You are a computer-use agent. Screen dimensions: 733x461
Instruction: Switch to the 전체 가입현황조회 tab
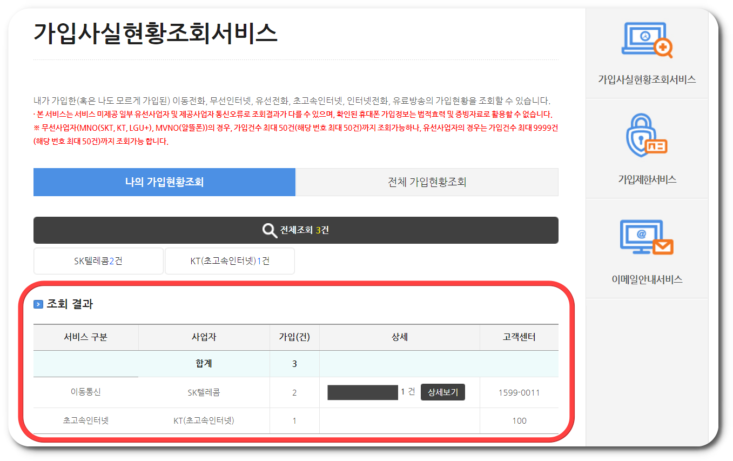tap(427, 182)
